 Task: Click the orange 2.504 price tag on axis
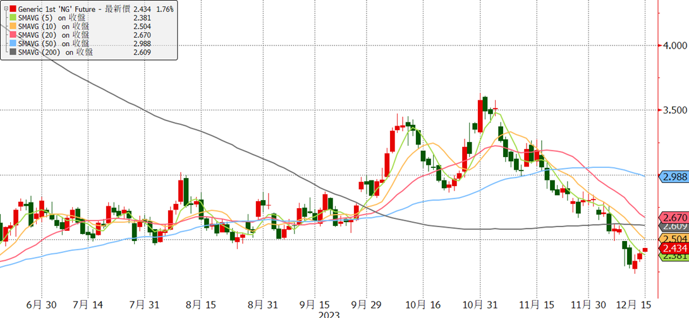[x=674, y=238]
